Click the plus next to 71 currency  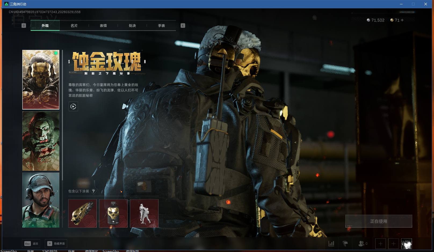[402, 20]
